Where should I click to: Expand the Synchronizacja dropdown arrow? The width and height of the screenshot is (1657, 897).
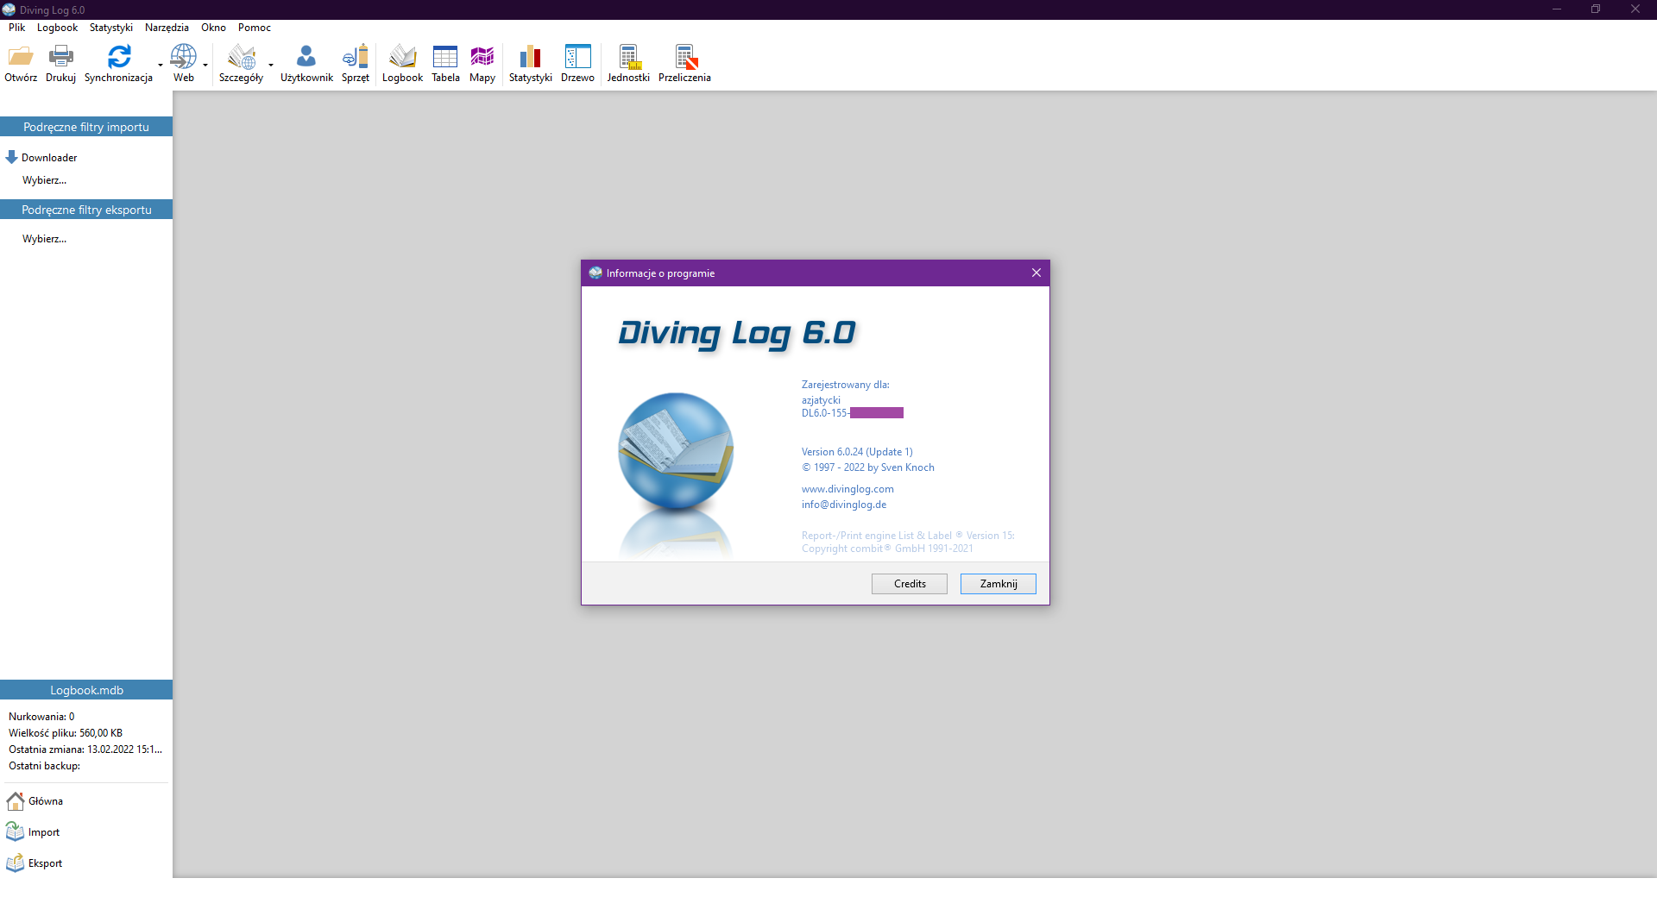[x=161, y=65]
